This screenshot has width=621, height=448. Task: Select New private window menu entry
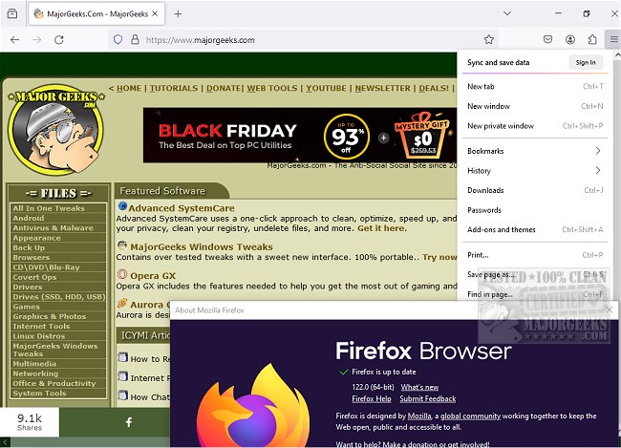[x=500, y=125]
